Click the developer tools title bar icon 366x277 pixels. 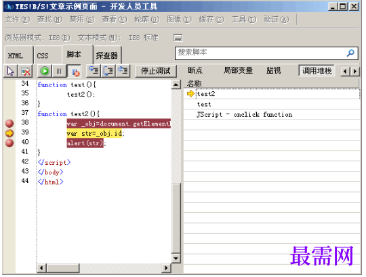9,7
